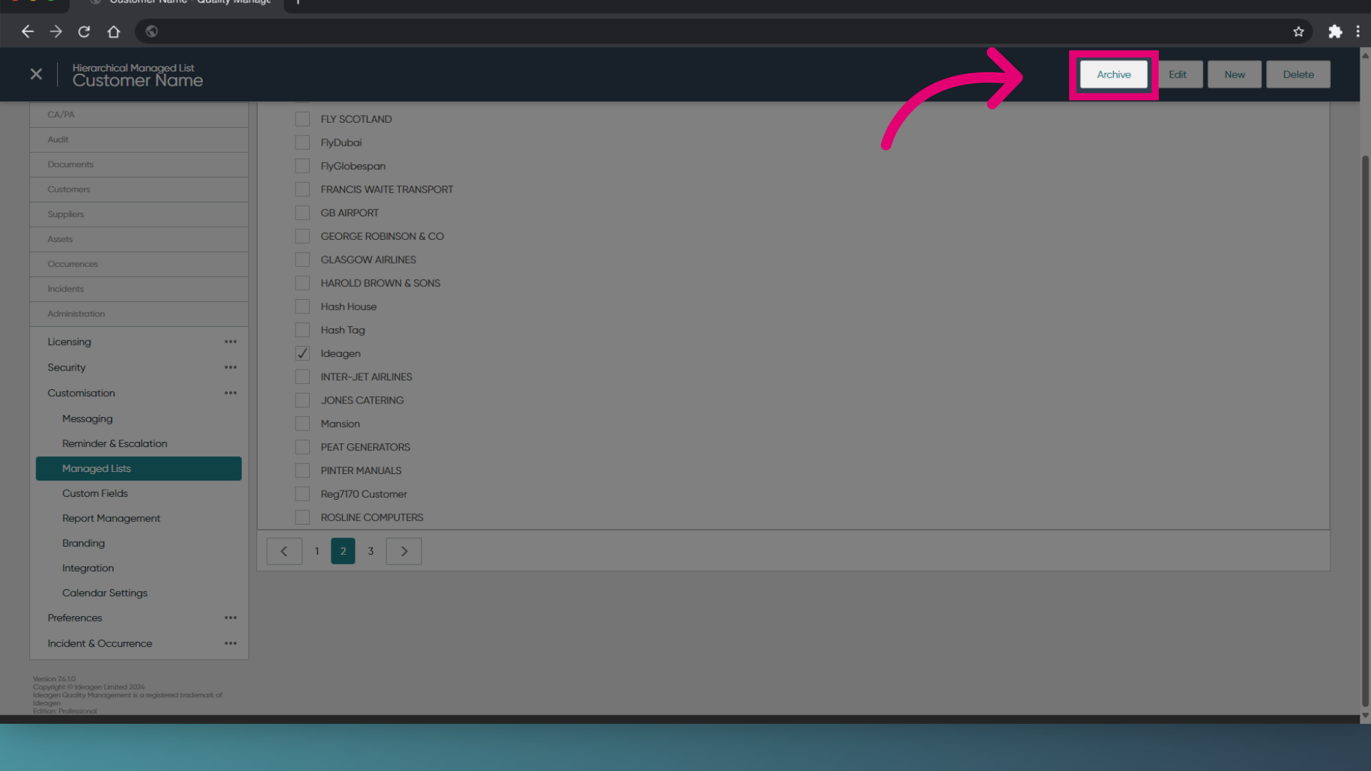Click the page vertical scrollbar
The width and height of the screenshot is (1371, 771).
pyautogui.click(x=1365, y=431)
